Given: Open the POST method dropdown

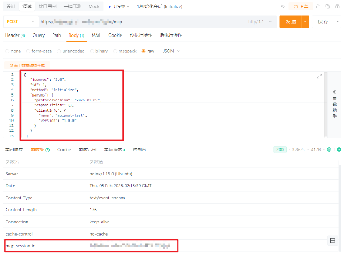Looking at the screenshot, I should point(20,22).
